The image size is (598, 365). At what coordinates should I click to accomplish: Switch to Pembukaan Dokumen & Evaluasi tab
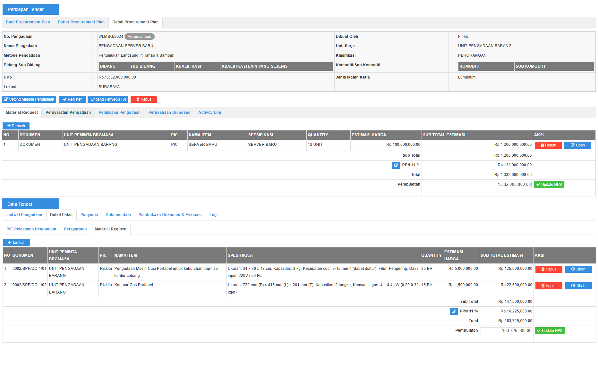coord(170,215)
